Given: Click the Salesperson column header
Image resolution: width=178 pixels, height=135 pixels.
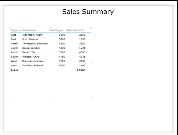Looking at the screenshot, I should coord(30,30).
